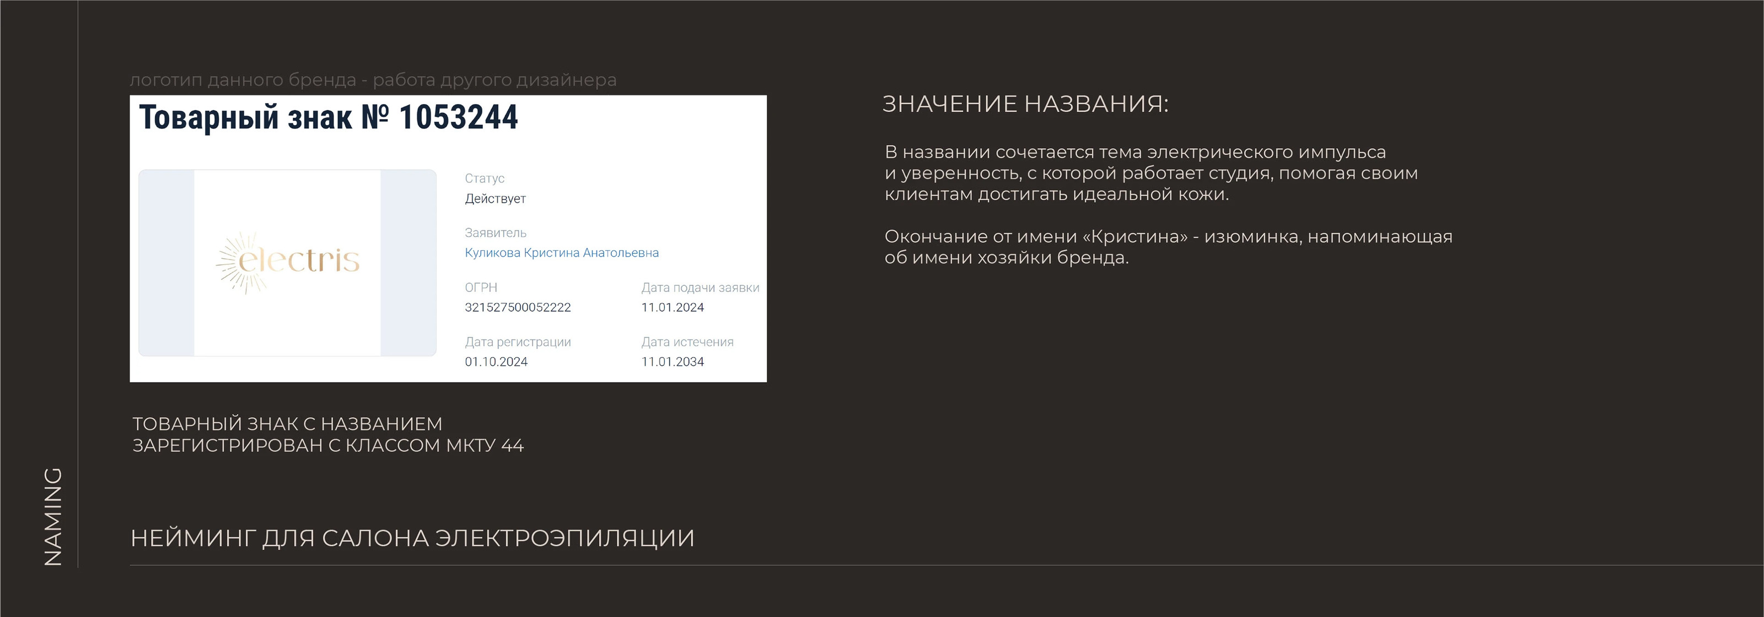Click the Дата истечения label
The height and width of the screenshot is (617, 1764).
(x=687, y=342)
